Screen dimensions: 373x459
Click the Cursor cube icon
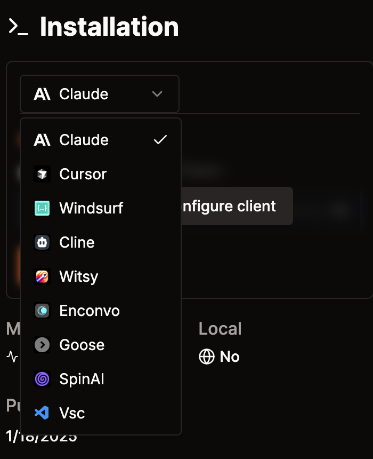click(x=42, y=174)
